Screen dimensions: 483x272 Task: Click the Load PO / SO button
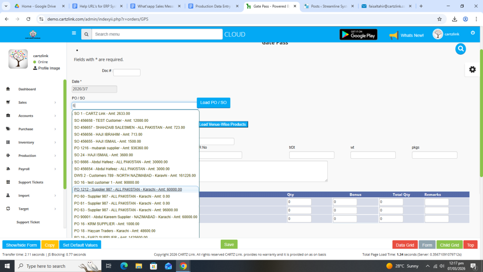tap(213, 102)
